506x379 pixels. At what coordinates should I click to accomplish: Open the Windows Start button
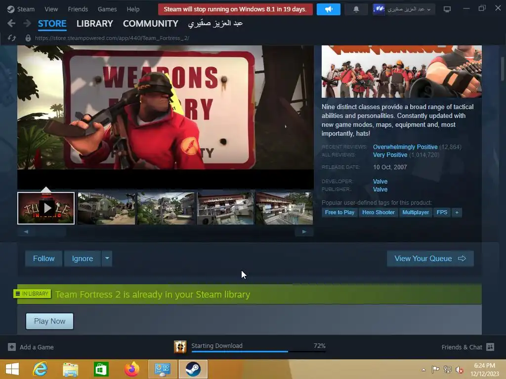[x=12, y=369]
